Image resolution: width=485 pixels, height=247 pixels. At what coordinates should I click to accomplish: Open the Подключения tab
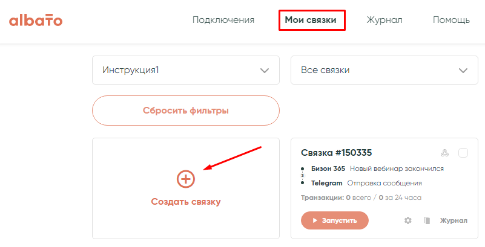(x=223, y=20)
